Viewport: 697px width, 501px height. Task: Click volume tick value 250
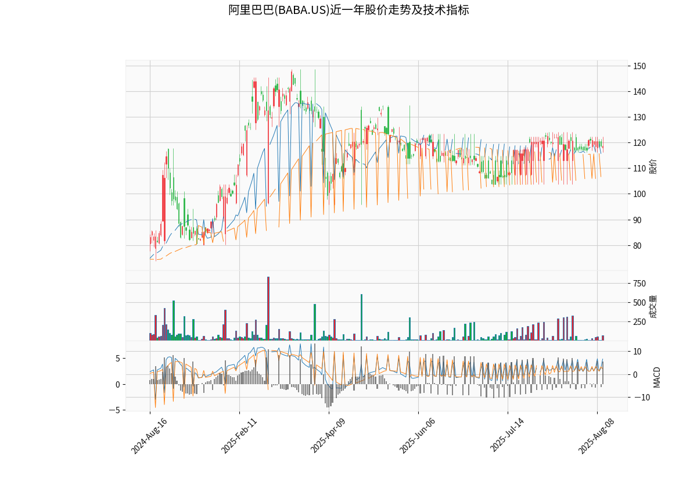coord(639,322)
